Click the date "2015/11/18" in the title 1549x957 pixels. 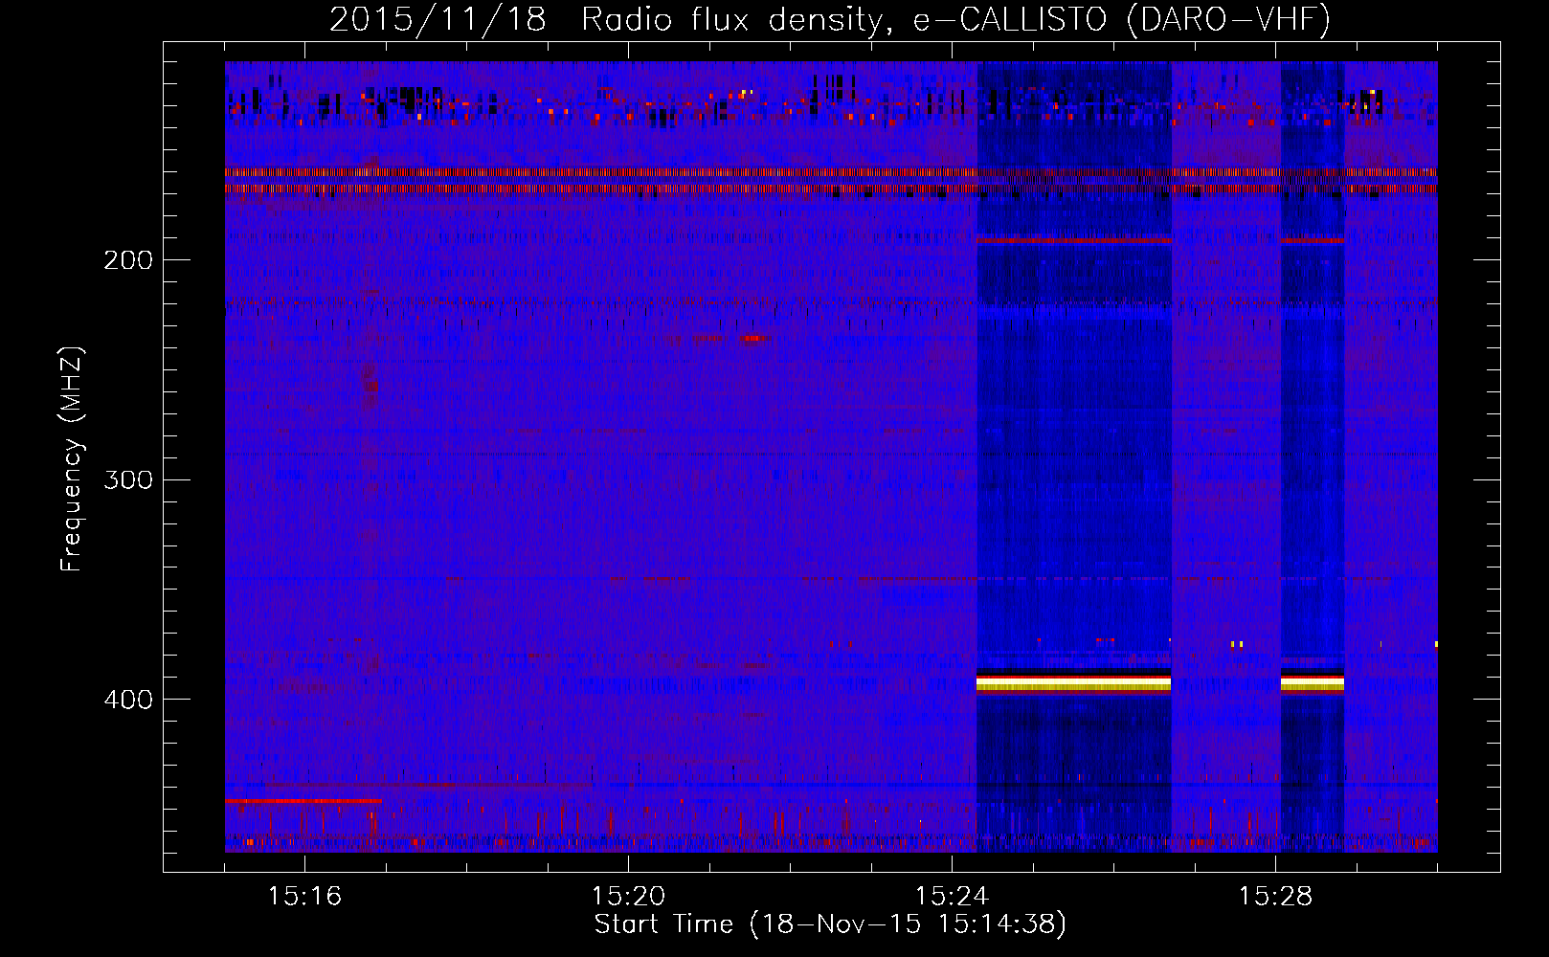438,19
